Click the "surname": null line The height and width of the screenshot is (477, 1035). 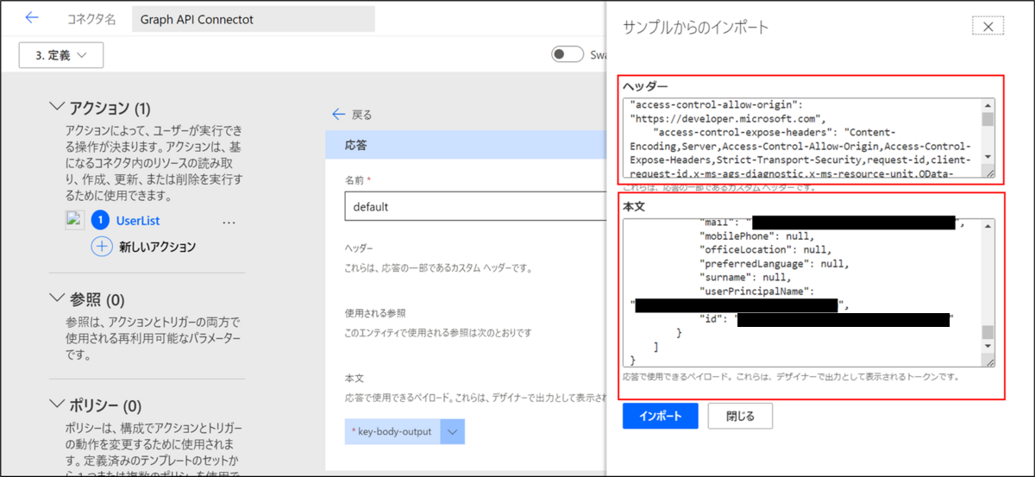coord(745,278)
